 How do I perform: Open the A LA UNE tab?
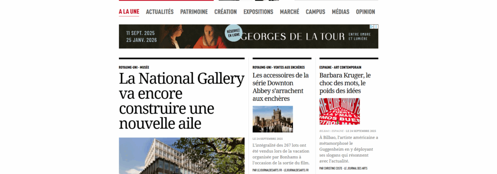point(129,12)
